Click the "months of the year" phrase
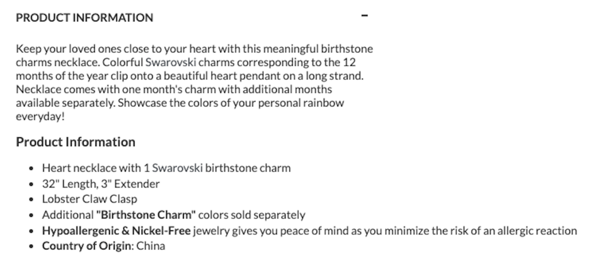The width and height of the screenshot is (592, 258). 58,76
